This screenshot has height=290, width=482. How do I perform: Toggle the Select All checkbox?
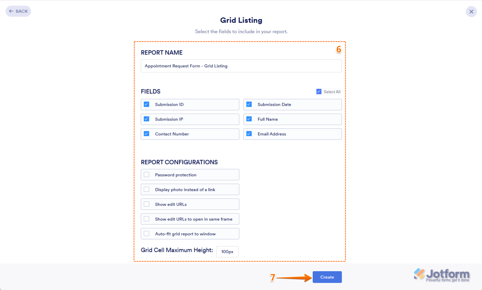click(x=319, y=92)
